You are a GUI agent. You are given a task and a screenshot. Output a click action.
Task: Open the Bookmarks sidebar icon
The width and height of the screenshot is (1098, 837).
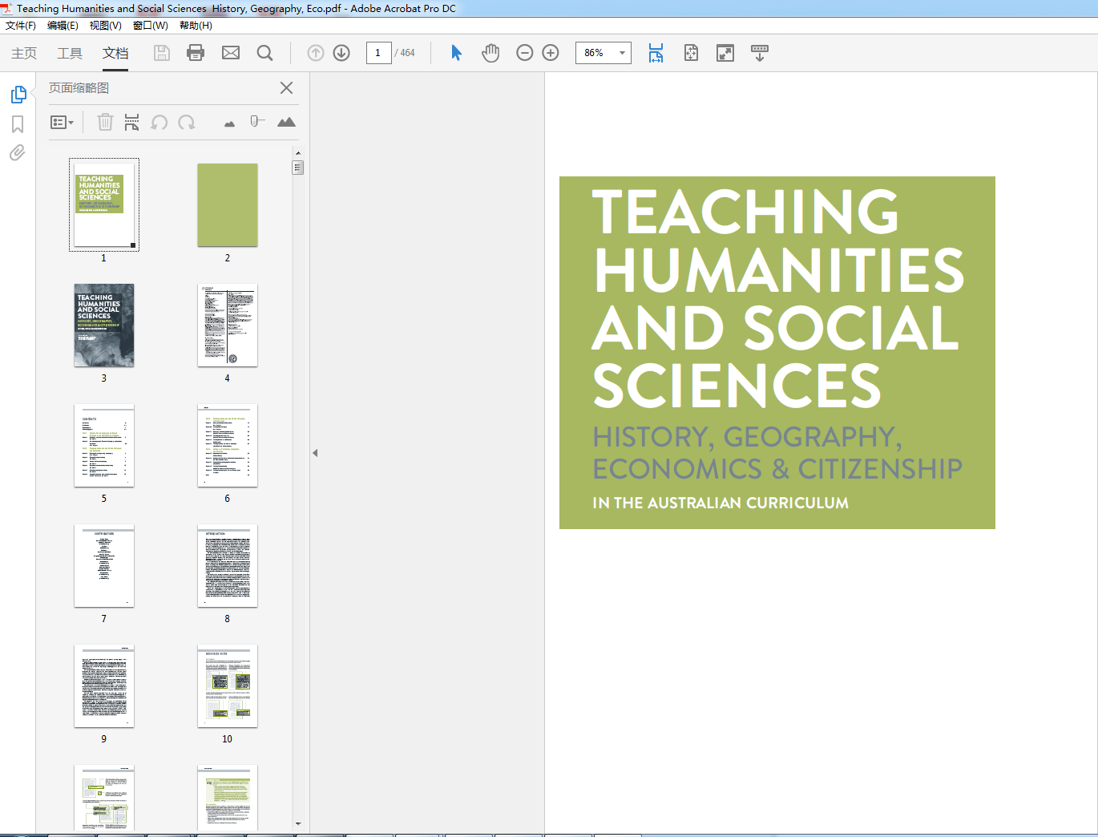[x=18, y=124]
